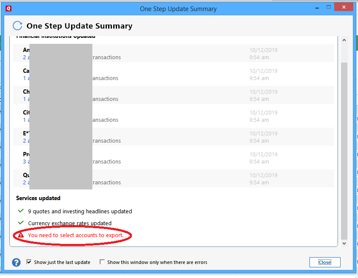This screenshot has height=278, width=358.
Task: Click the 'Services updated' heading
Action: pyautogui.click(x=38, y=198)
